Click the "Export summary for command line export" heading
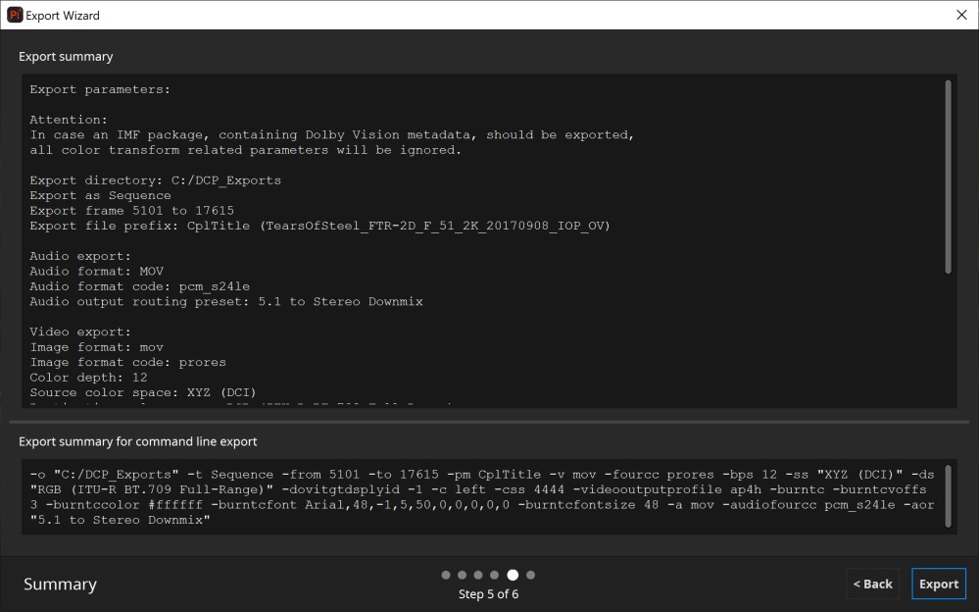The height and width of the screenshot is (612, 979). coord(138,441)
